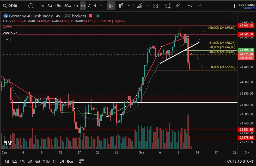
Task: Collapse the indicator legend with the chevron button
Action: click(7, 39)
